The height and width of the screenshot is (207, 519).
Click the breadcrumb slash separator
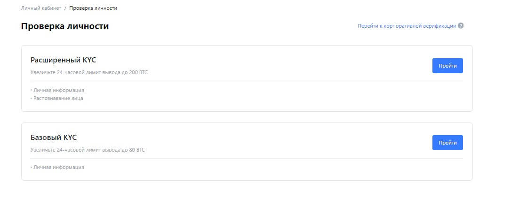pos(65,8)
